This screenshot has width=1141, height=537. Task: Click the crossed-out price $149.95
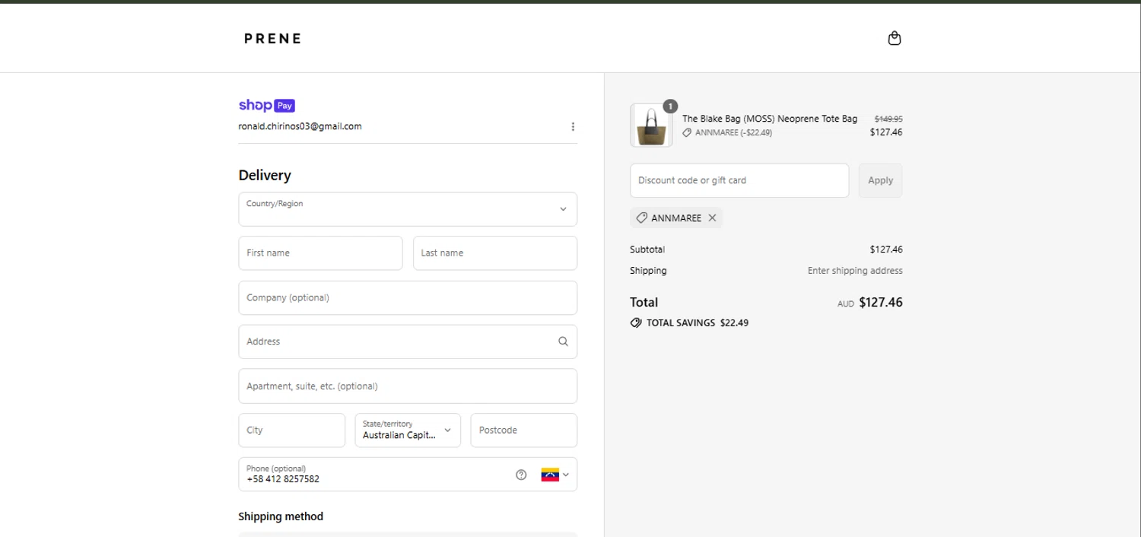pos(888,119)
